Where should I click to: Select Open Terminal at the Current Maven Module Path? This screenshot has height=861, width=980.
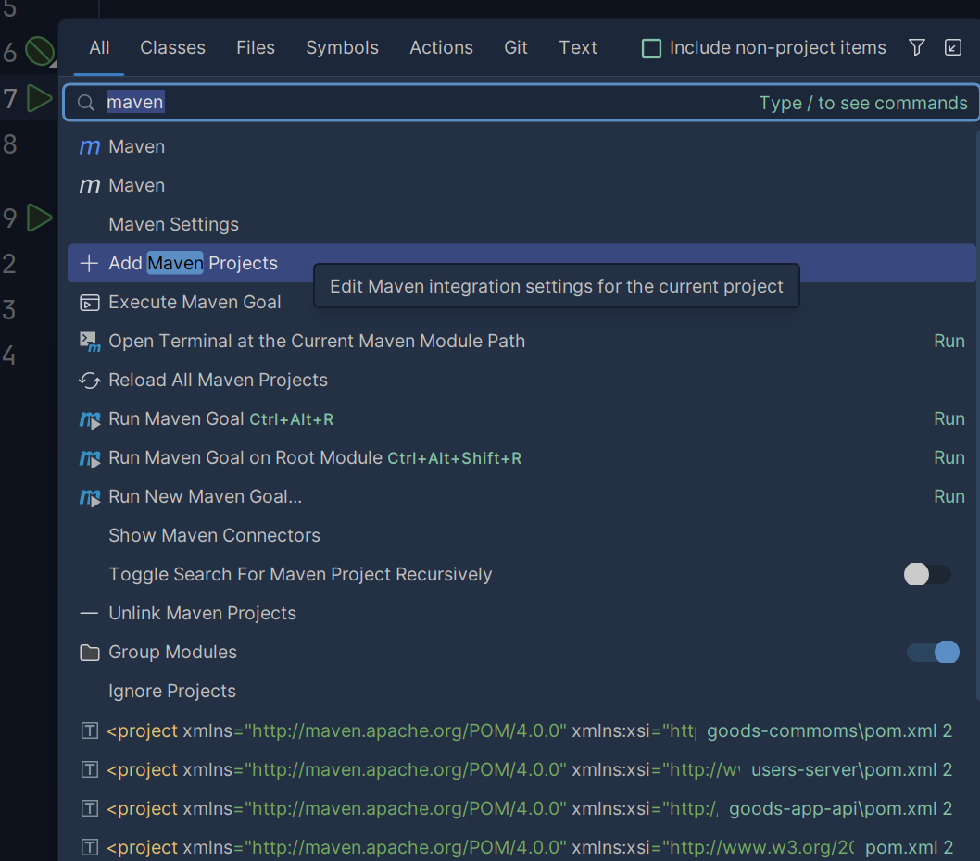521,341
